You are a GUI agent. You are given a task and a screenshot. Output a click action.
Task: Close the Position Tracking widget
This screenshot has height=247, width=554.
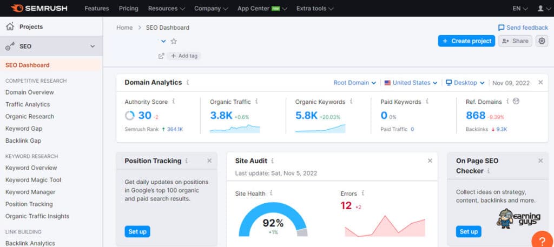click(x=209, y=161)
